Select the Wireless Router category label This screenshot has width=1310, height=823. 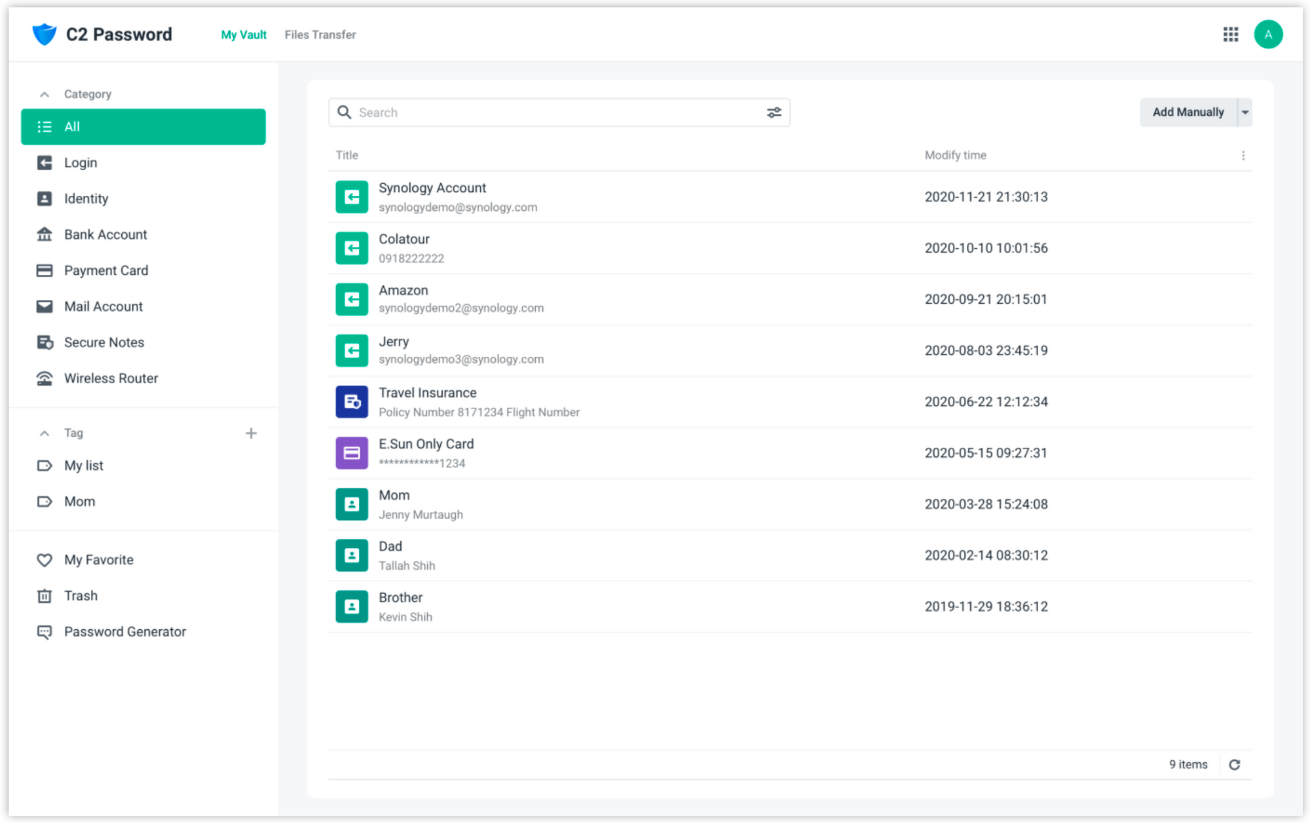111,378
